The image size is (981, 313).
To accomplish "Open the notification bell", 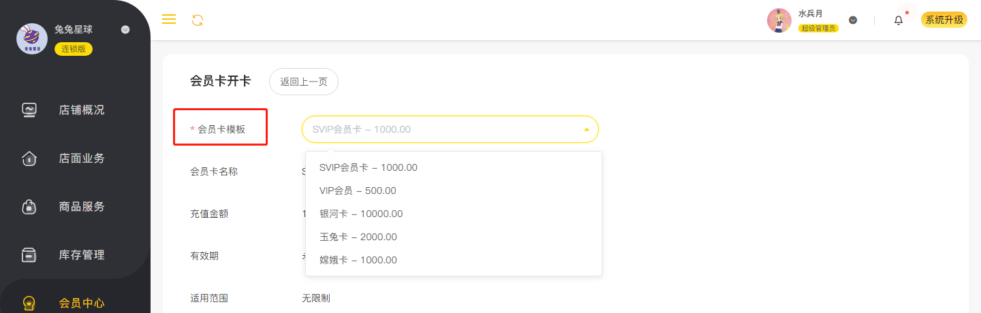I will [899, 20].
